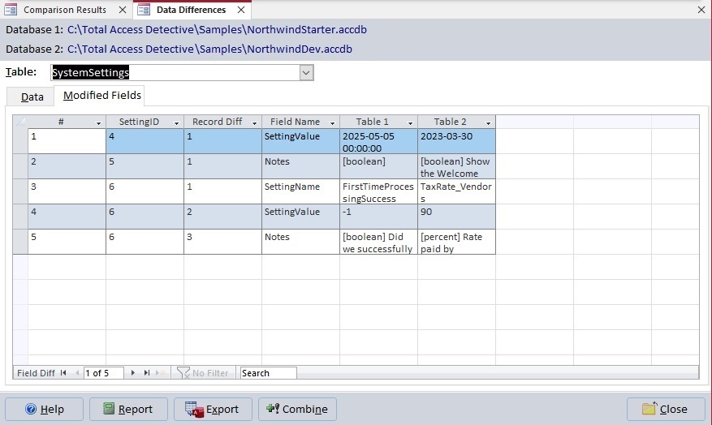
Task: Go to next record in navigation bar
Action: (x=133, y=373)
